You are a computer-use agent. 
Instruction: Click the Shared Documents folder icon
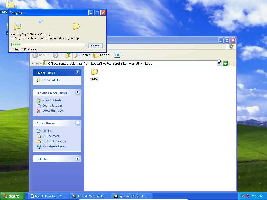point(39,141)
